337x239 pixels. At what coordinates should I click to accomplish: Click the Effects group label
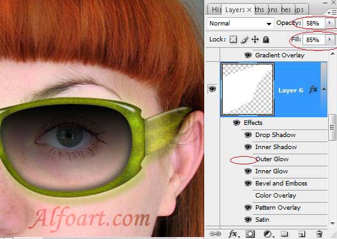253,123
